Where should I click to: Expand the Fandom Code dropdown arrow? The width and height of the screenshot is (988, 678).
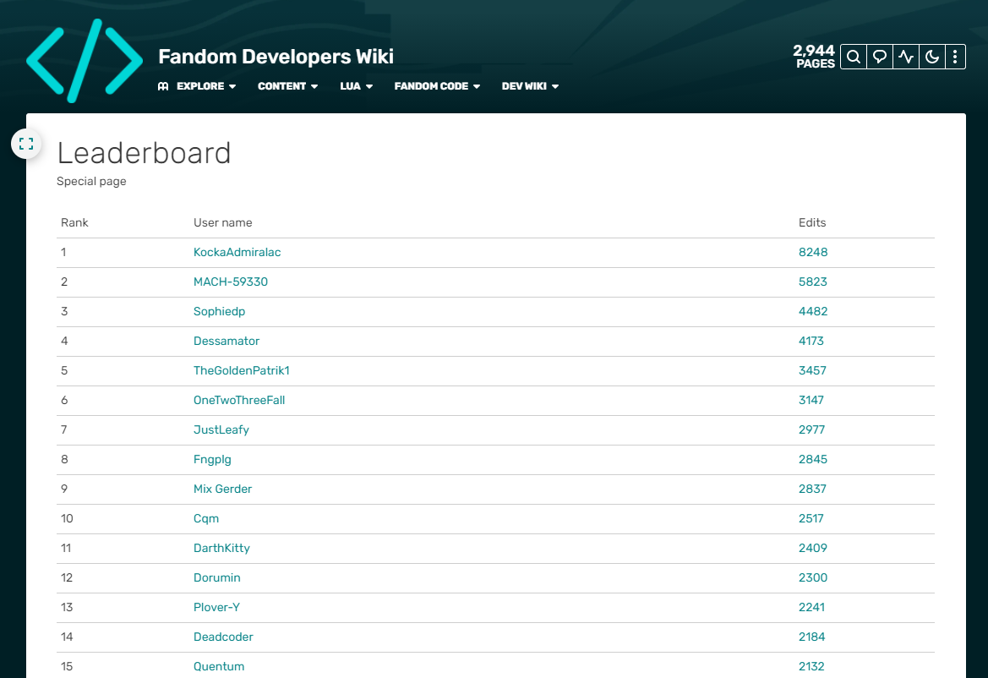coord(477,86)
